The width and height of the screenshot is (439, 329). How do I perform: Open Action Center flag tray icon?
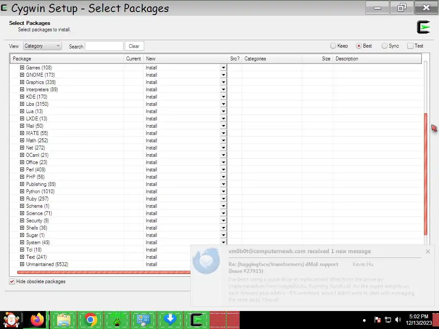tap(377, 320)
